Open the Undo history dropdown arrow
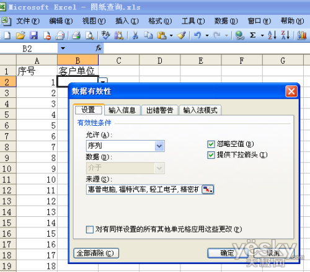This screenshot has height=272, width=310. pyautogui.click(x=207, y=35)
